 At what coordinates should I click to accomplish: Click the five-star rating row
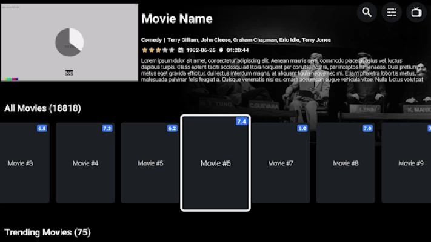158,50
